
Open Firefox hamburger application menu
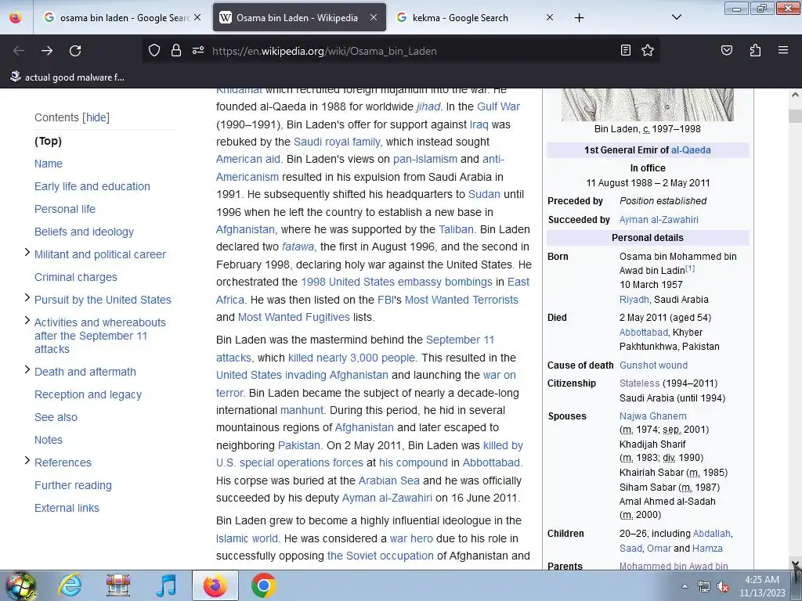(x=782, y=50)
